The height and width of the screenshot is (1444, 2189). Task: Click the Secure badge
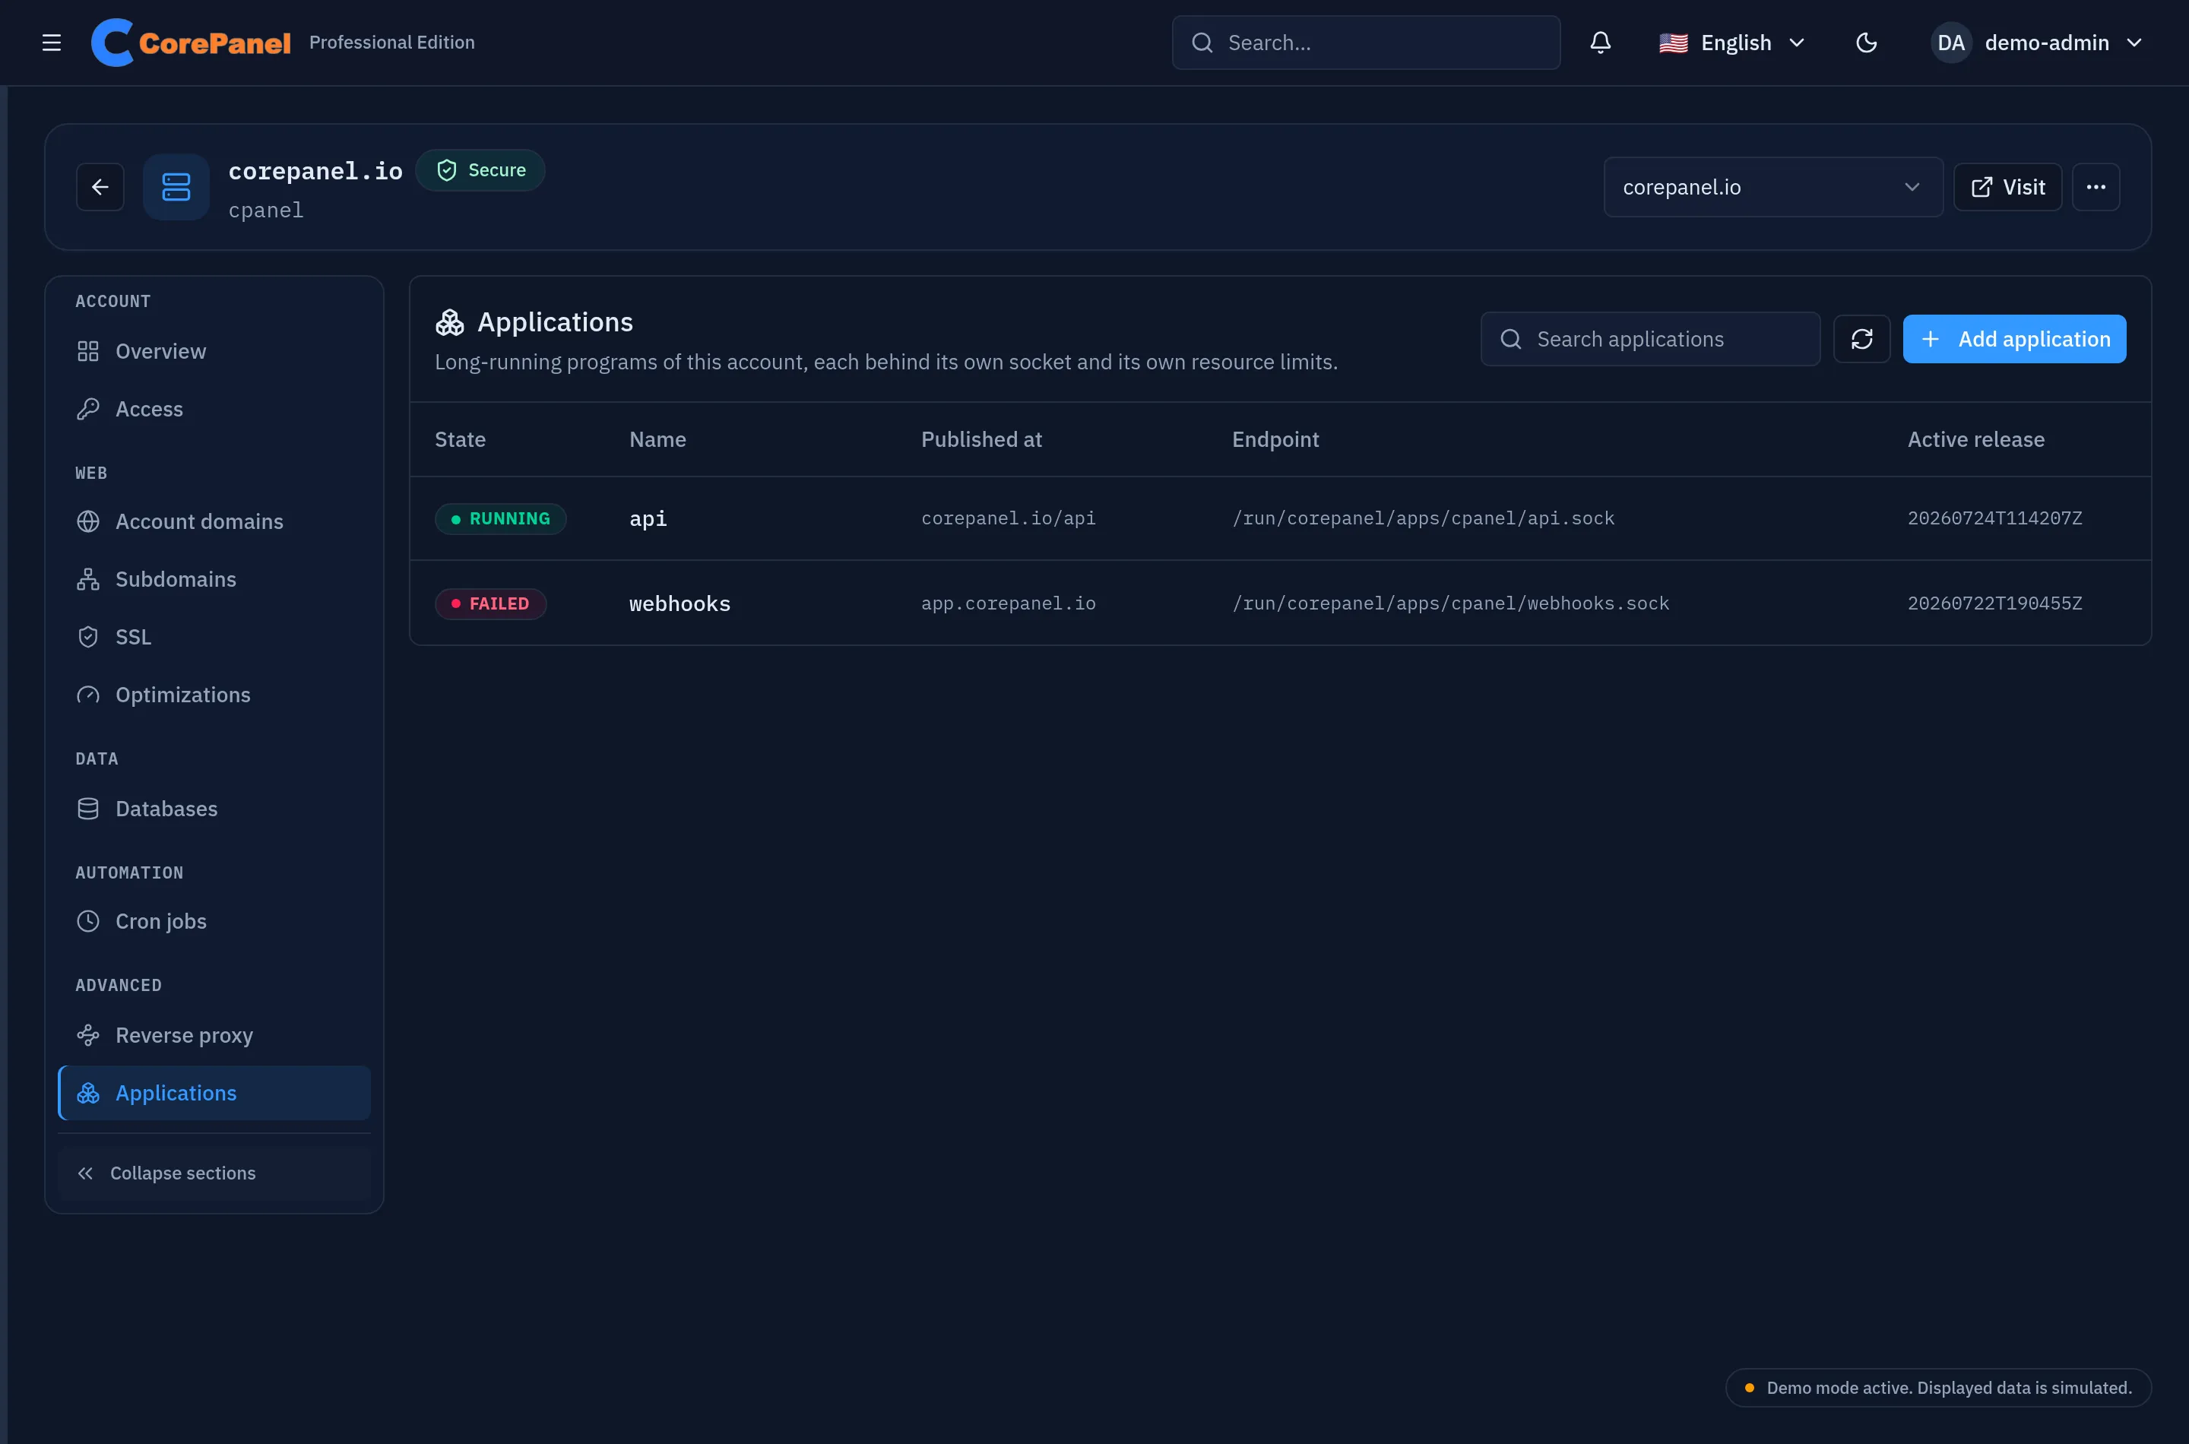coord(480,170)
